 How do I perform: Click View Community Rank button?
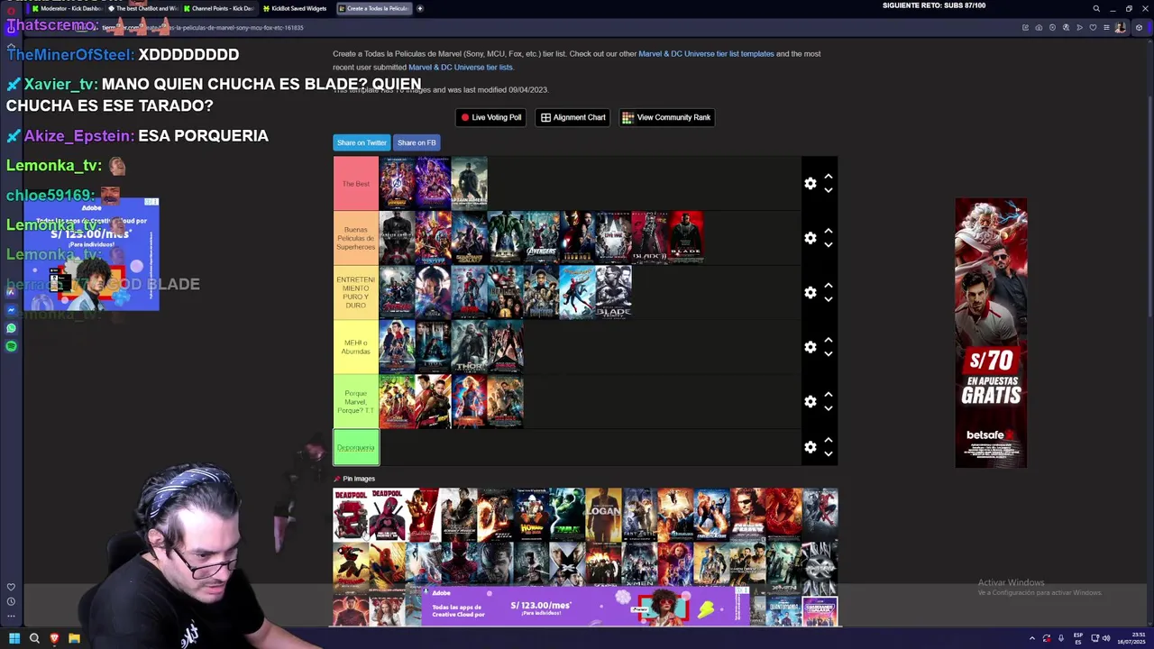click(667, 117)
